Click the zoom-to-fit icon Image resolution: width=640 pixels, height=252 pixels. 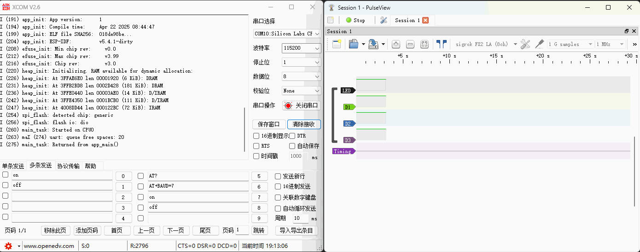425,44
